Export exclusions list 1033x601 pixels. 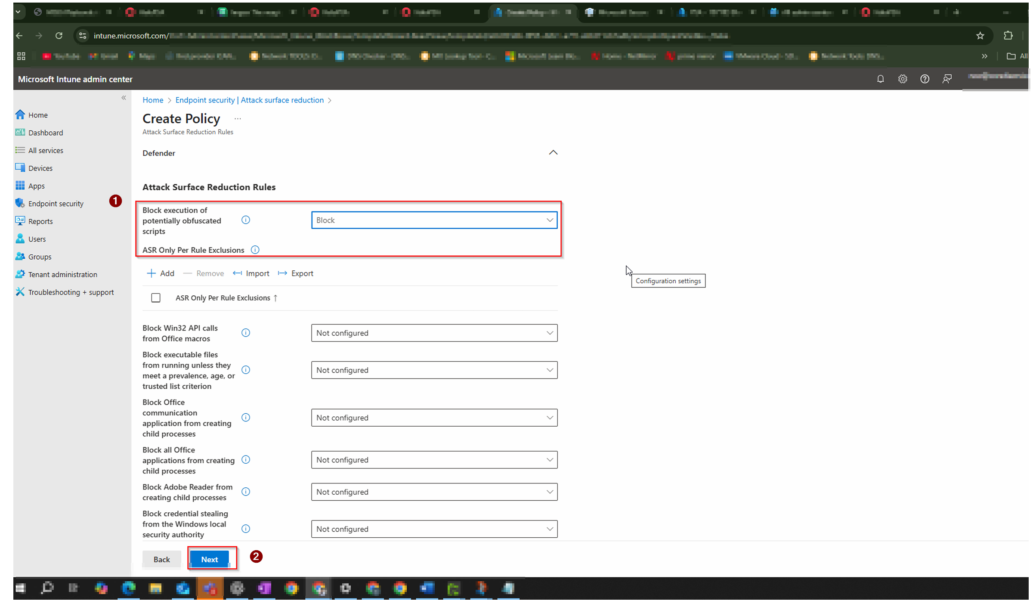tap(296, 273)
